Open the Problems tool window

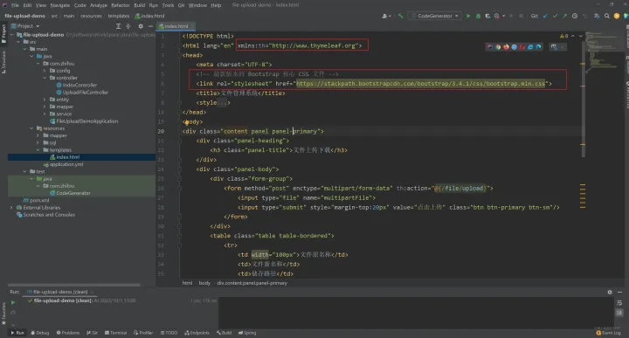(68, 333)
